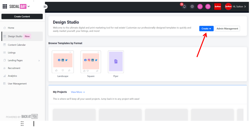Open Landscape template options ellipsis
The width and height of the screenshot is (250, 132).
pyautogui.click(x=70, y=52)
